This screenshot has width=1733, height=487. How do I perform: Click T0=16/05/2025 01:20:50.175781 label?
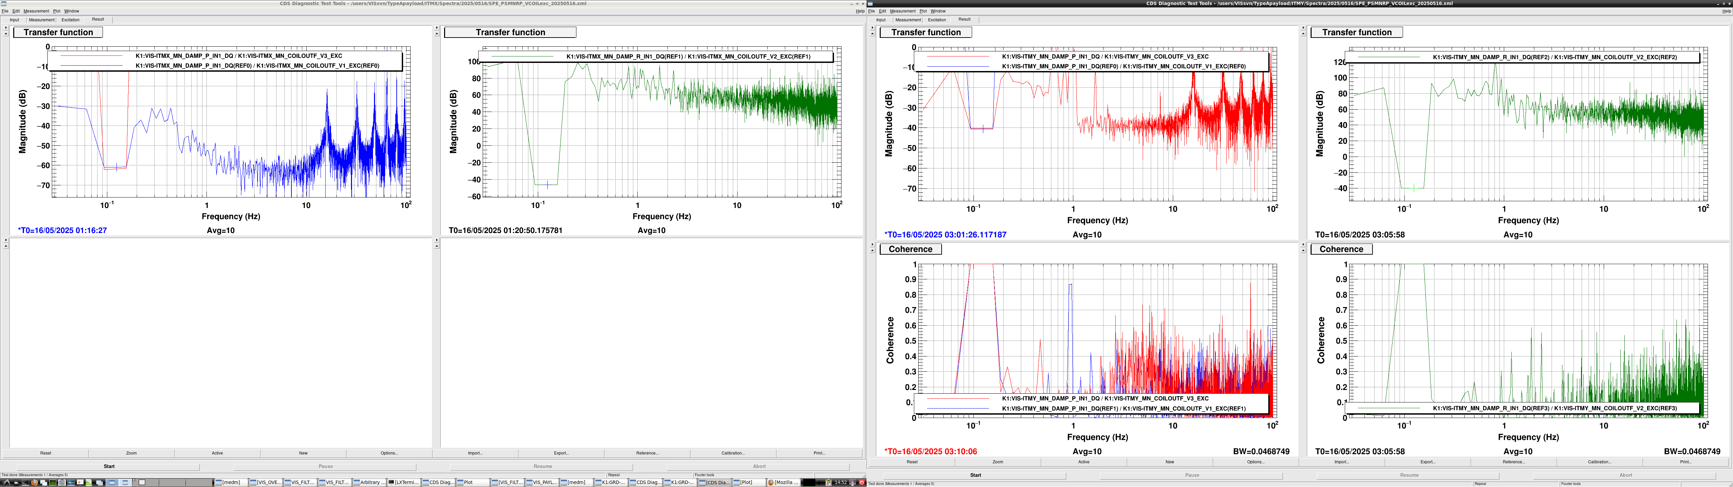pos(506,230)
